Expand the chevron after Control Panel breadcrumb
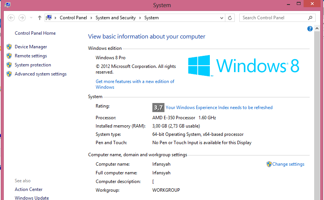The width and height of the screenshot is (324, 200). pos(91,18)
